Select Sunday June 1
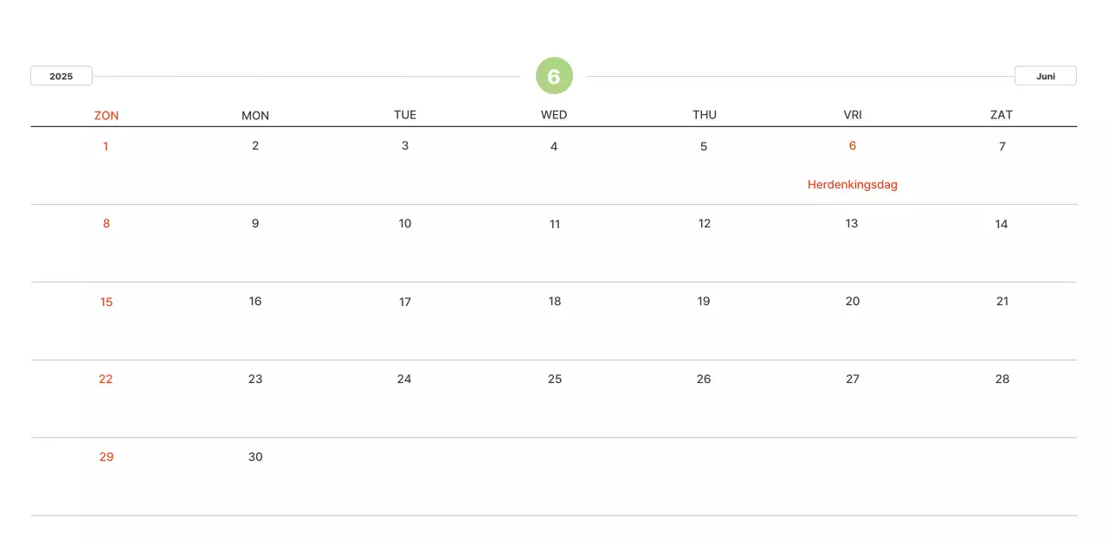 (106, 146)
